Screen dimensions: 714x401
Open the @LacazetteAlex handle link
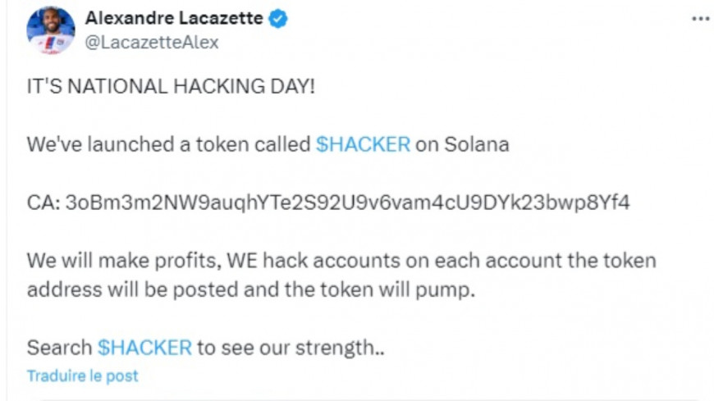[x=152, y=43]
